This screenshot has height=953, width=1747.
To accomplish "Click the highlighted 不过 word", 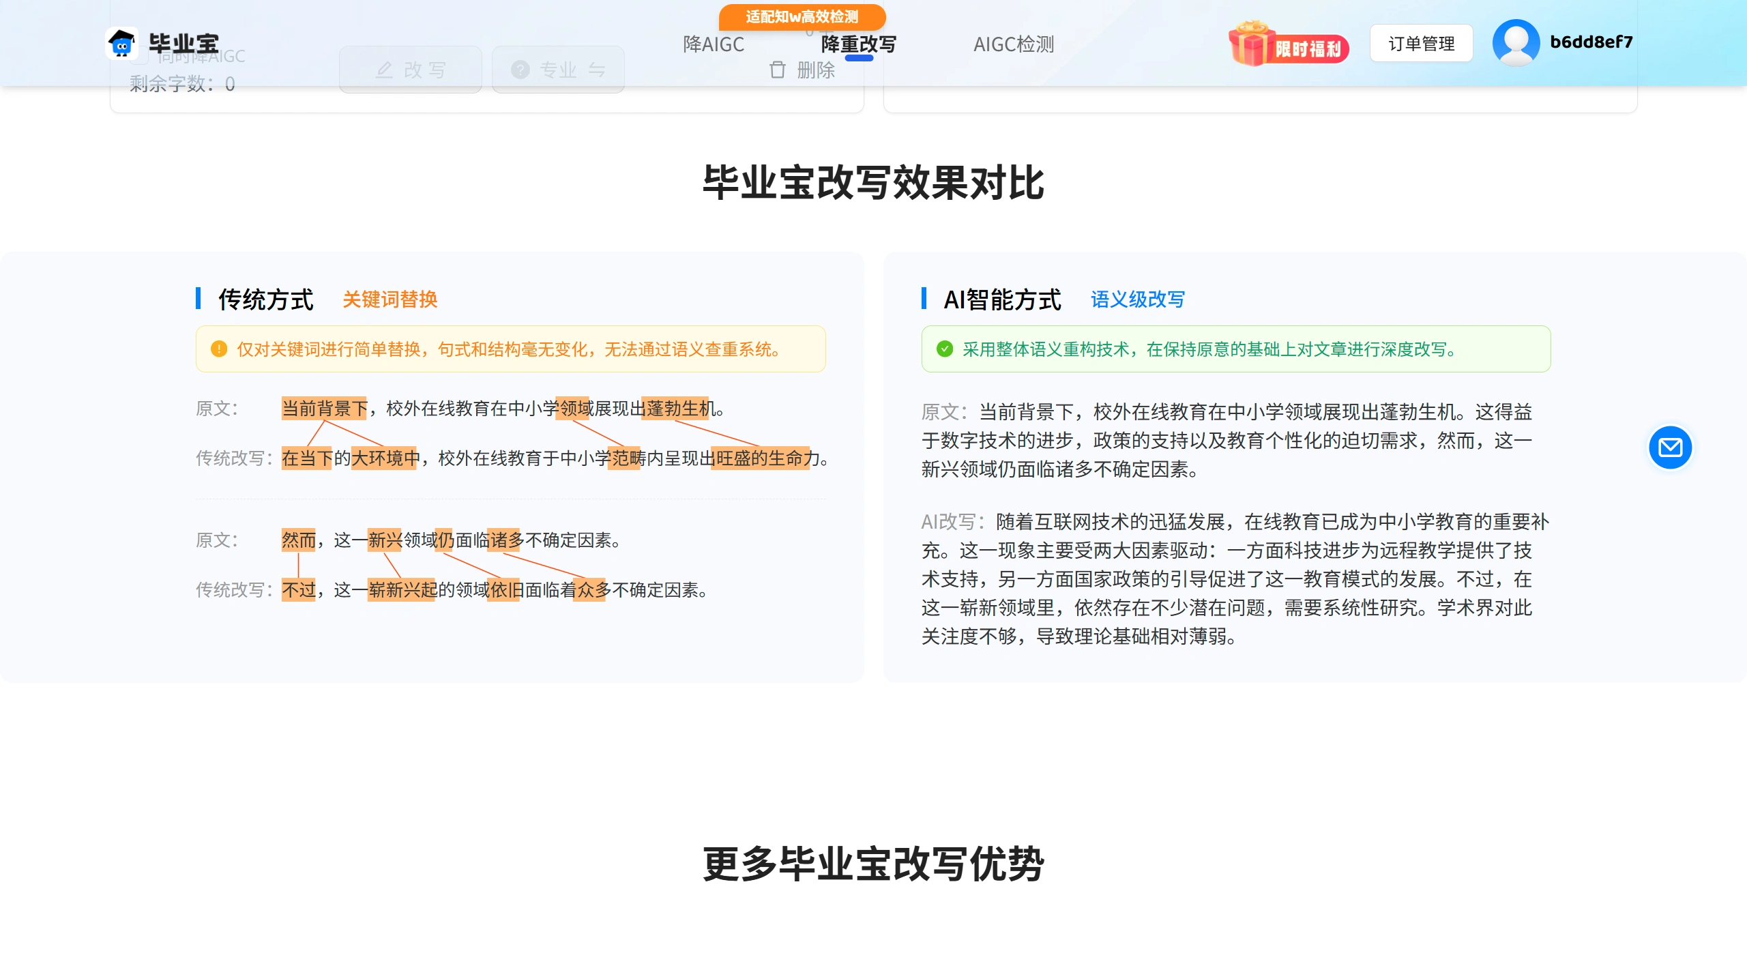I will coord(299,590).
